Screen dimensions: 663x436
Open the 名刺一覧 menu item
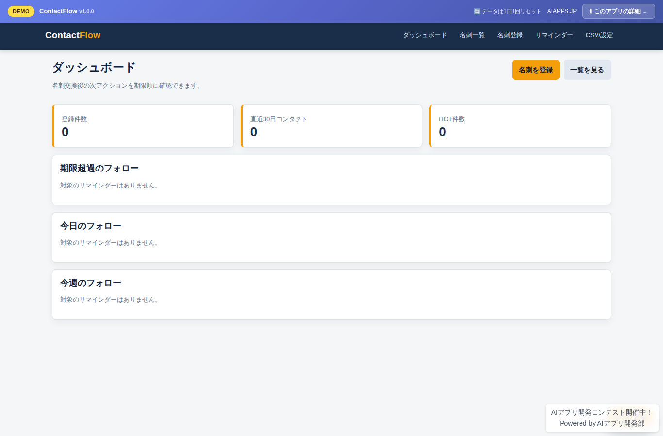click(472, 35)
